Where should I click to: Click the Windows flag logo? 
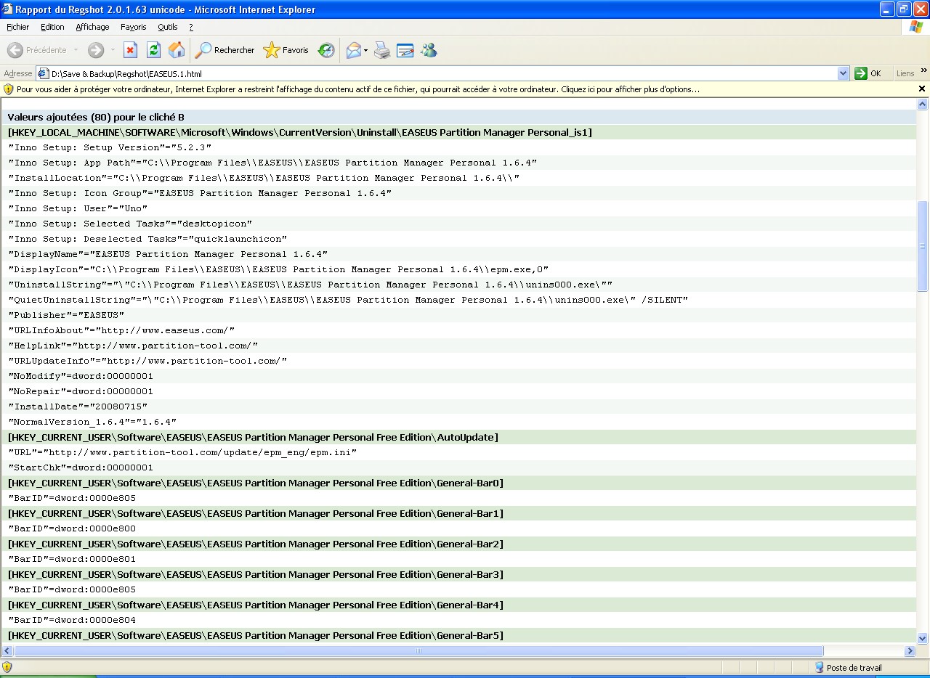[x=916, y=27]
